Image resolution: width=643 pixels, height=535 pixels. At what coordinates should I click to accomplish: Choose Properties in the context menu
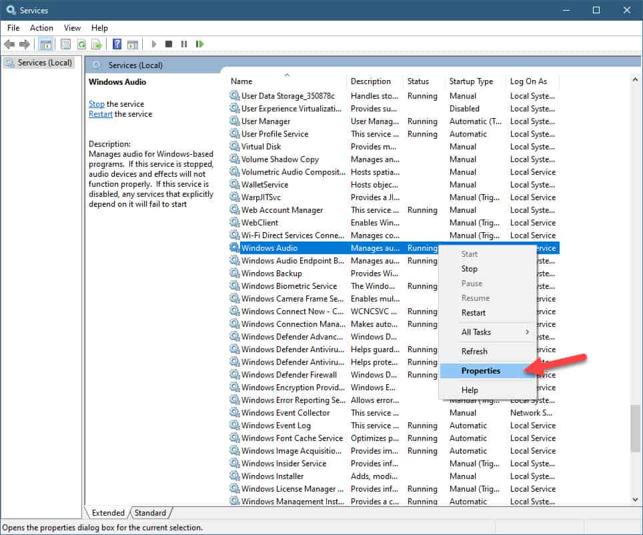pyautogui.click(x=488, y=371)
